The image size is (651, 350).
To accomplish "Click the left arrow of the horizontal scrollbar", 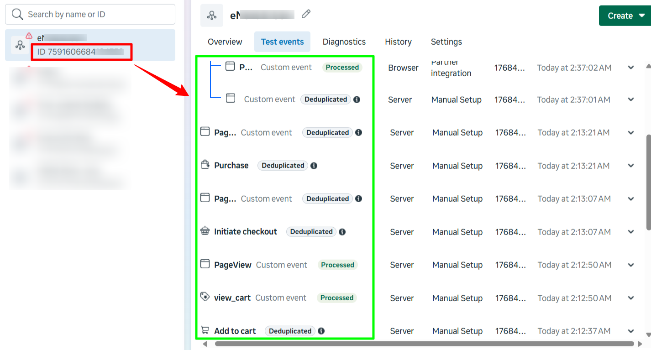I will tap(205, 344).
